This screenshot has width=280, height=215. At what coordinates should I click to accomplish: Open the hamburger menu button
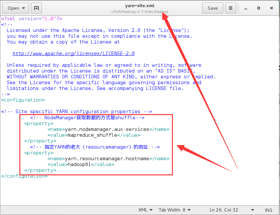click(231, 8)
